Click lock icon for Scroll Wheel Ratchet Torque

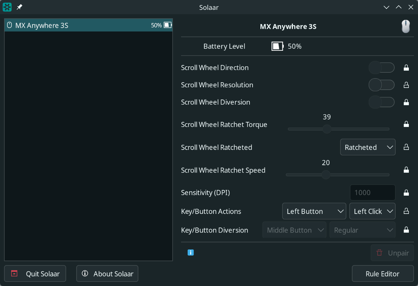click(406, 124)
